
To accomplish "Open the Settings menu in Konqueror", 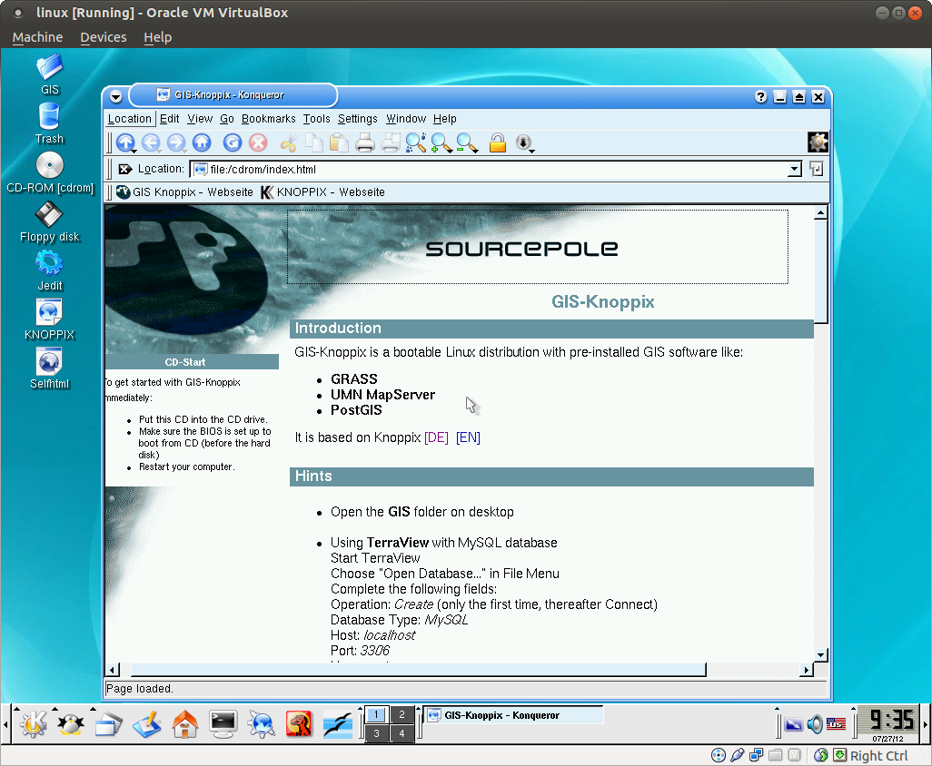I will coord(358,119).
